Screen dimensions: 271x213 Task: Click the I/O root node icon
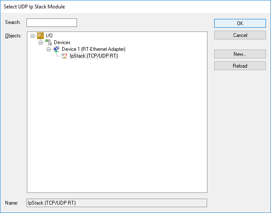pyautogui.click(x=40, y=36)
